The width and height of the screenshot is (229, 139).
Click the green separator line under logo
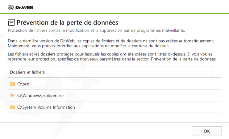click(x=114, y=14)
